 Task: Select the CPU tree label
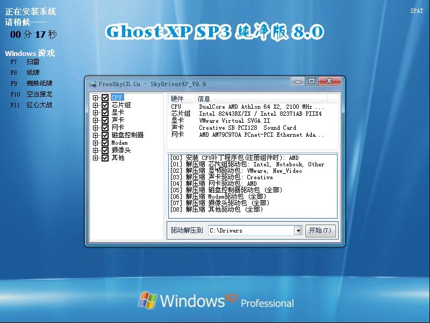tap(117, 97)
